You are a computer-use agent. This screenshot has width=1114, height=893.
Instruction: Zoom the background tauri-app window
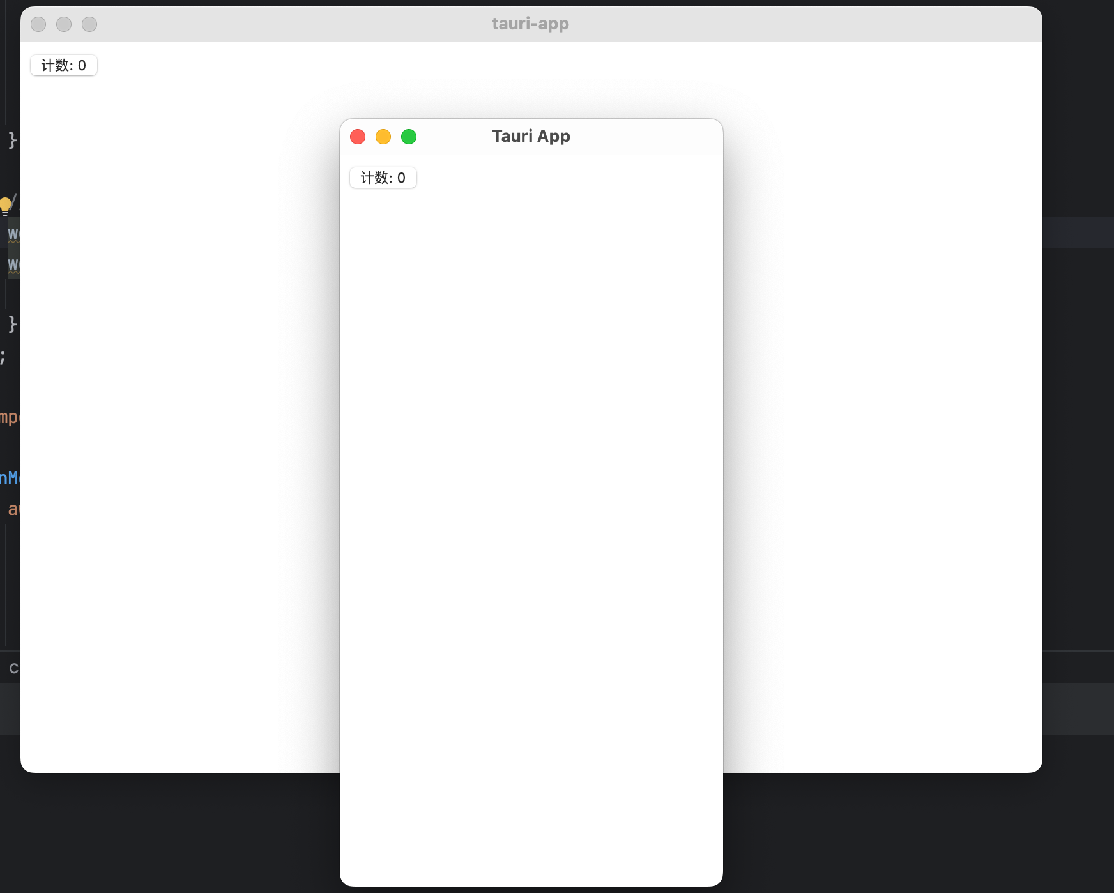pyautogui.click(x=89, y=24)
